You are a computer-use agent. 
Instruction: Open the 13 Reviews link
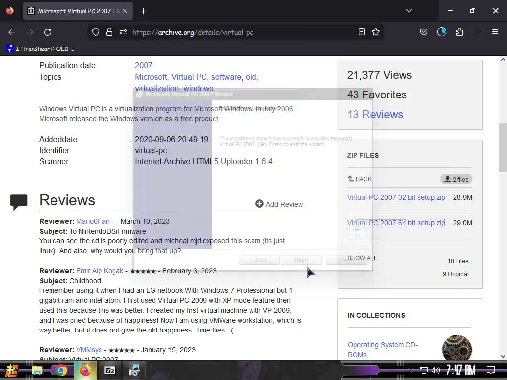pyautogui.click(x=375, y=114)
